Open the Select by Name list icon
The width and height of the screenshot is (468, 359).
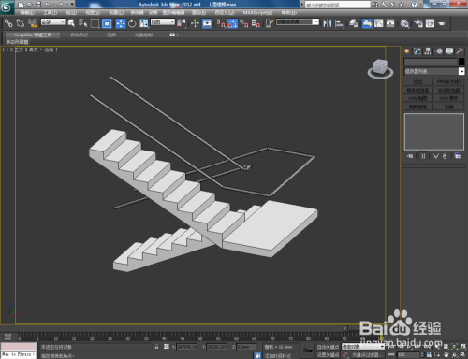click(83, 23)
